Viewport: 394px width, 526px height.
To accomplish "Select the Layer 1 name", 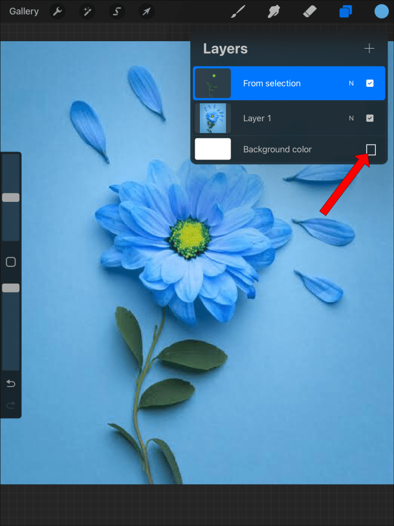I will pos(257,118).
